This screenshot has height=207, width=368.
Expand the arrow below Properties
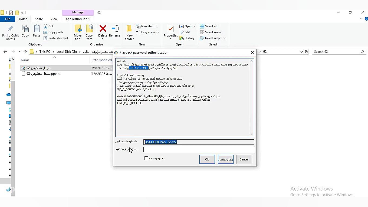click(x=170, y=39)
